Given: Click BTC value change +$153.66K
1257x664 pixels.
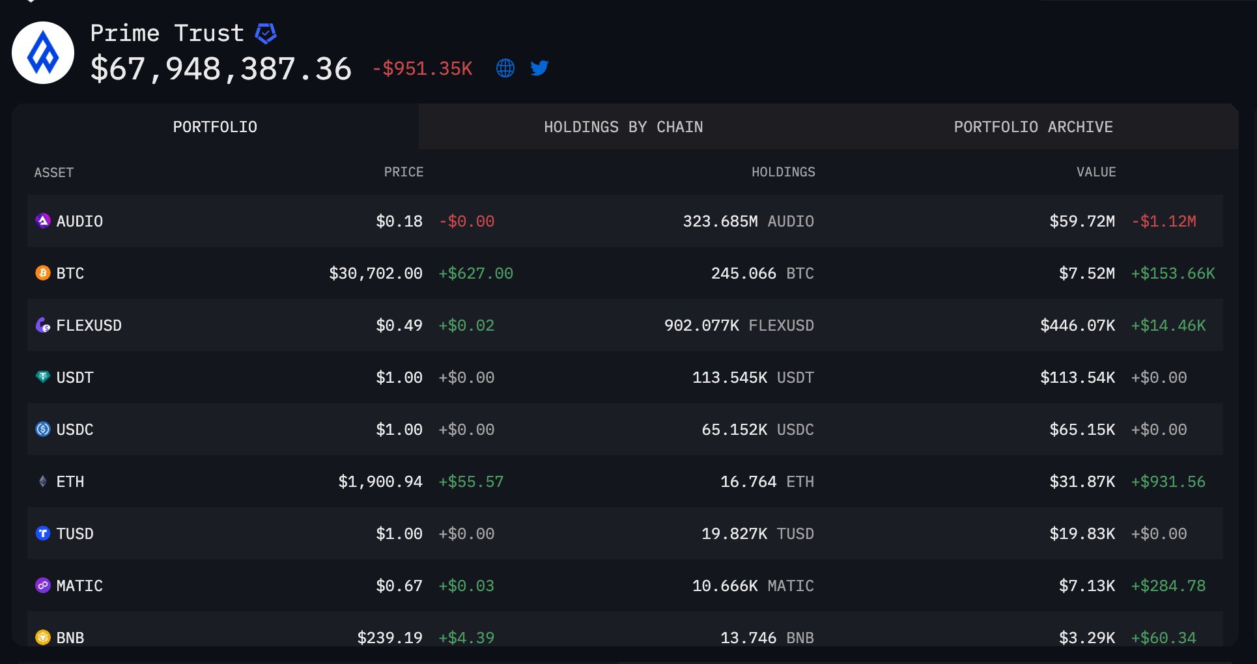Looking at the screenshot, I should pyautogui.click(x=1173, y=273).
